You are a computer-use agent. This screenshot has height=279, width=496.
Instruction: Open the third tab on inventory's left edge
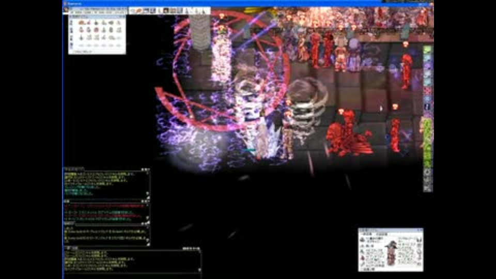click(71, 38)
